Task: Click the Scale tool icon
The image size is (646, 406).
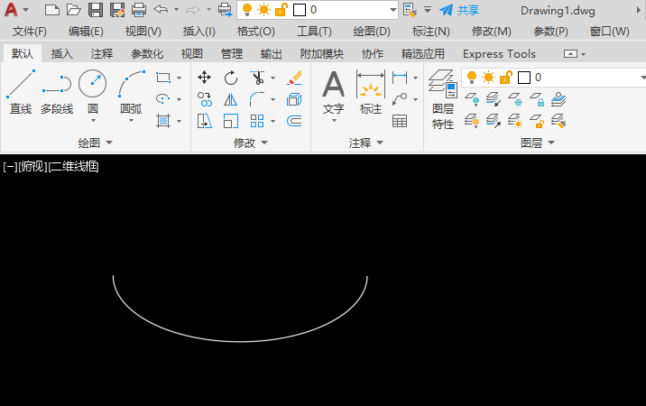Action: [x=231, y=121]
